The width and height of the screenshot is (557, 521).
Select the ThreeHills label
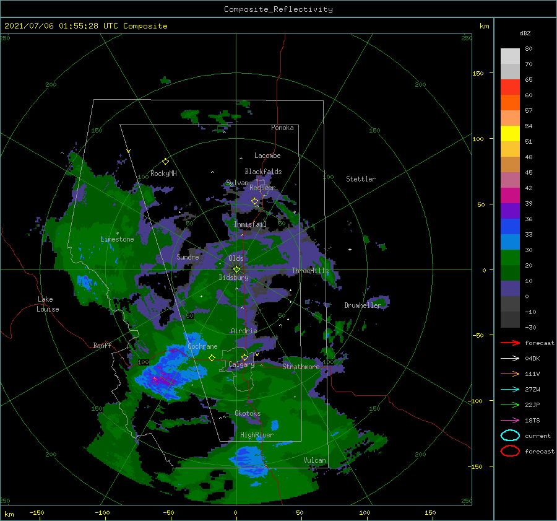pos(310,271)
